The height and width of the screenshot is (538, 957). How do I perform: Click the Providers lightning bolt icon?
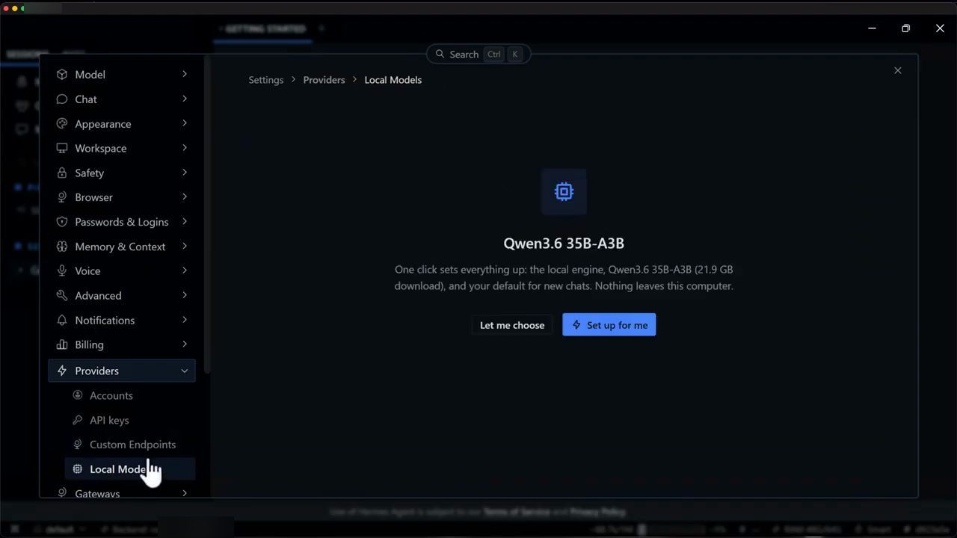click(62, 371)
